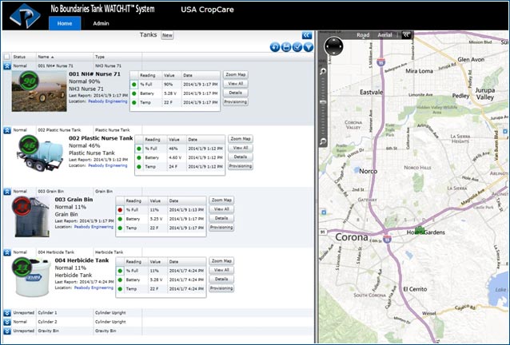Click the green 11 gauge on Herbicide Tank
This screenshot has height=345, width=510.
click(22, 267)
